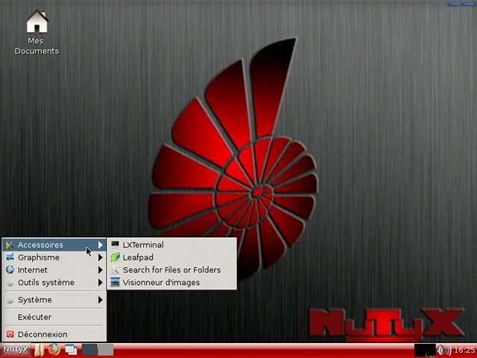Open the Système submenu

[54, 300]
